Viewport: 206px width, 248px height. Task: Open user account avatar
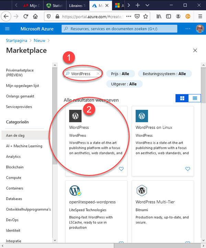click(x=200, y=28)
